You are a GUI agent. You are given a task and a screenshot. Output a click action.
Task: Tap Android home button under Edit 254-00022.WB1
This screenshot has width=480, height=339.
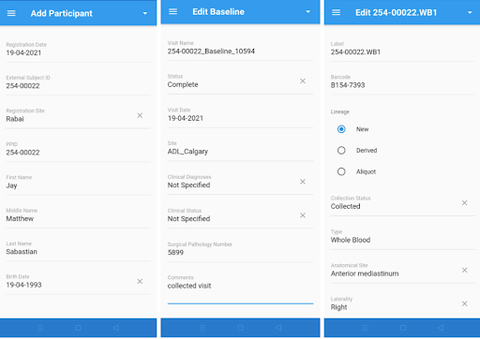[403, 328]
